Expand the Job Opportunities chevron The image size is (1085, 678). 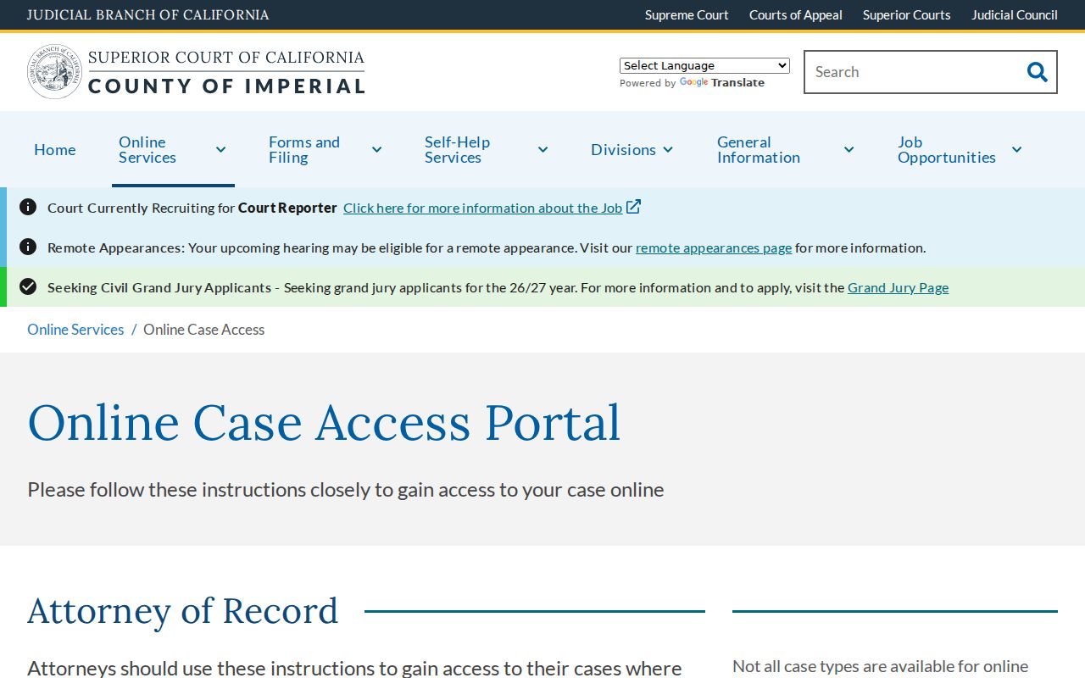click(1016, 150)
